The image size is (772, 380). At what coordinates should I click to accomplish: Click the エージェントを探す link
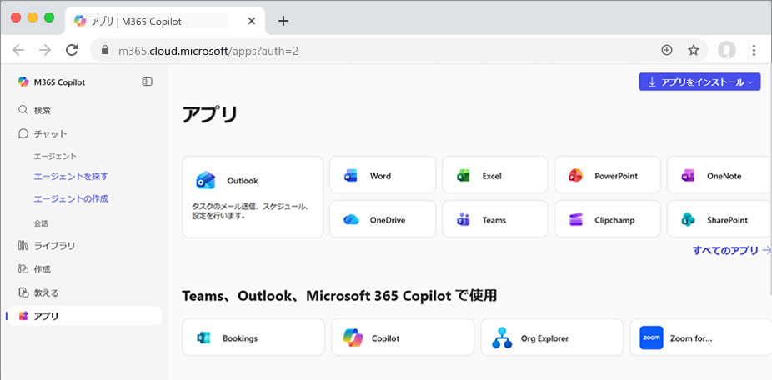click(x=71, y=177)
